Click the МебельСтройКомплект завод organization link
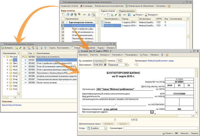Image resolution: width=200 pixels, height=136 pixels. (161, 61)
